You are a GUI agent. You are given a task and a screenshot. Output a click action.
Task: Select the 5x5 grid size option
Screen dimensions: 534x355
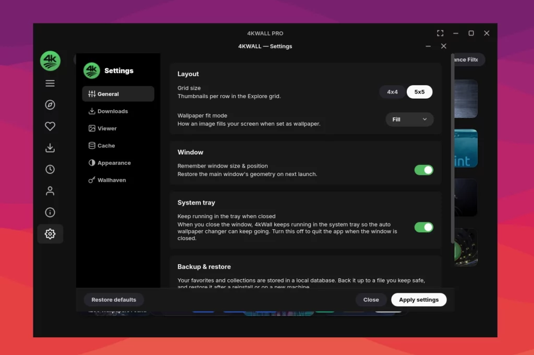pyautogui.click(x=419, y=92)
